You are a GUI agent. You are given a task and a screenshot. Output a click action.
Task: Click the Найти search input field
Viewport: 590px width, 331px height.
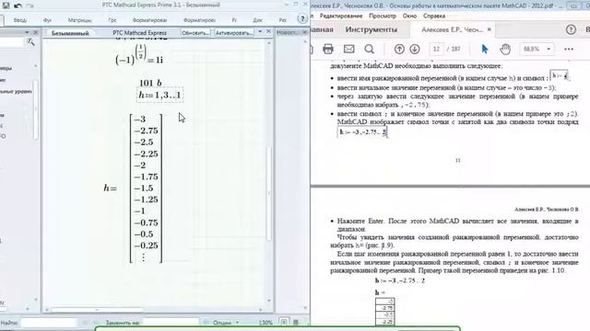click(x=49, y=323)
